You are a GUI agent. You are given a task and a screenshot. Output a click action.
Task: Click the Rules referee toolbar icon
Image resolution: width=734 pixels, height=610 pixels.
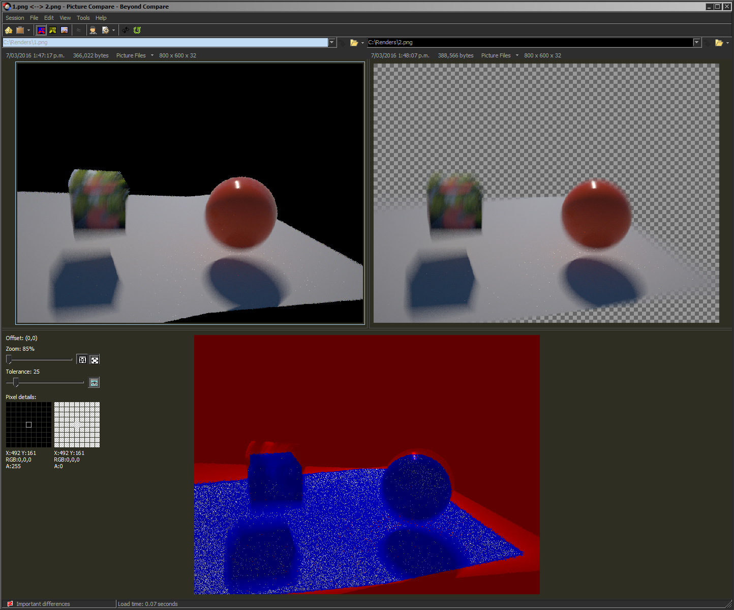pyautogui.click(x=93, y=30)
